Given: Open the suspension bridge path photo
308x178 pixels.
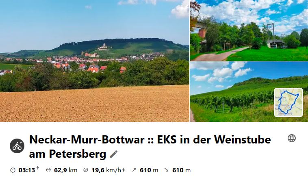Looking at the screenshot, I should (249, 30).
